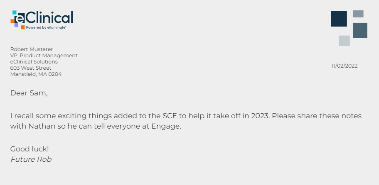Select the 'Good luck!' closing line

click(30, 148)
